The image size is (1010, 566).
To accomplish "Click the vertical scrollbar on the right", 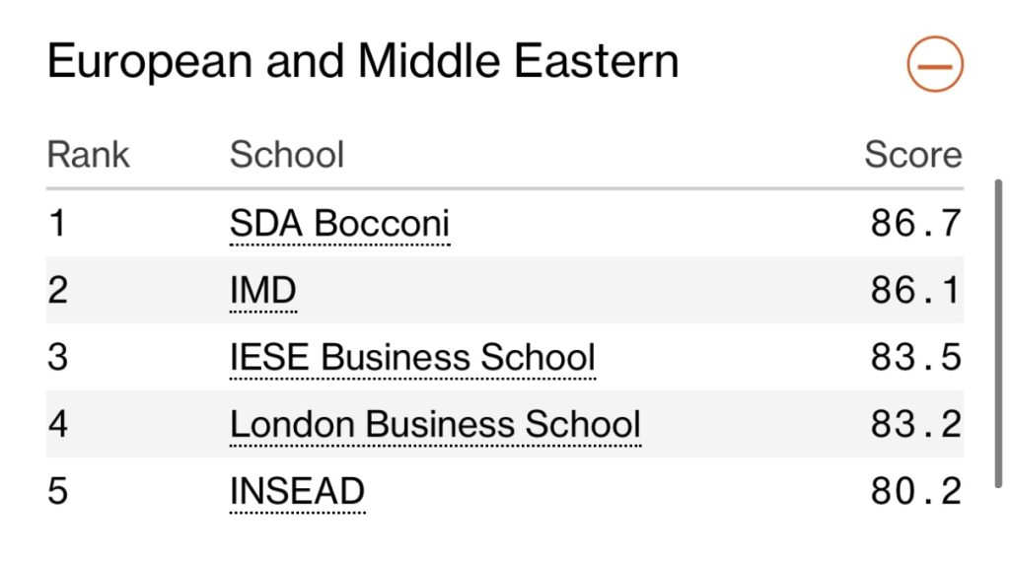I will (999, 335).
